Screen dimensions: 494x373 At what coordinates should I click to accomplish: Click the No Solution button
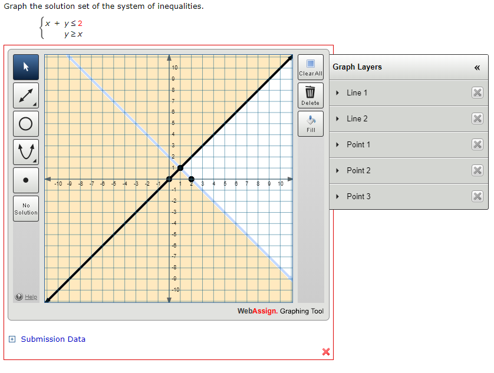tap(25, 208)
